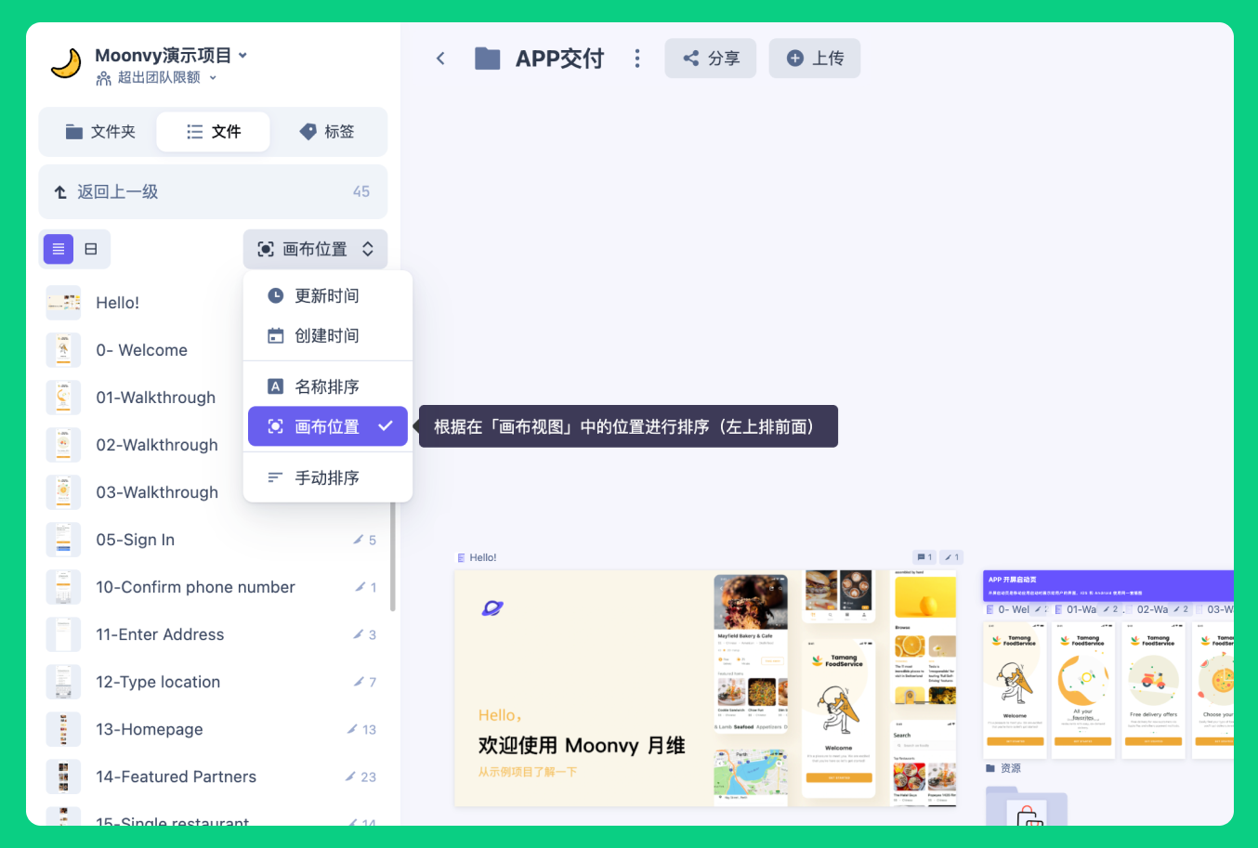Expand the Moonvy演示项目 project dropdown
Screen dimensions: 1258x848
point(242,56)
